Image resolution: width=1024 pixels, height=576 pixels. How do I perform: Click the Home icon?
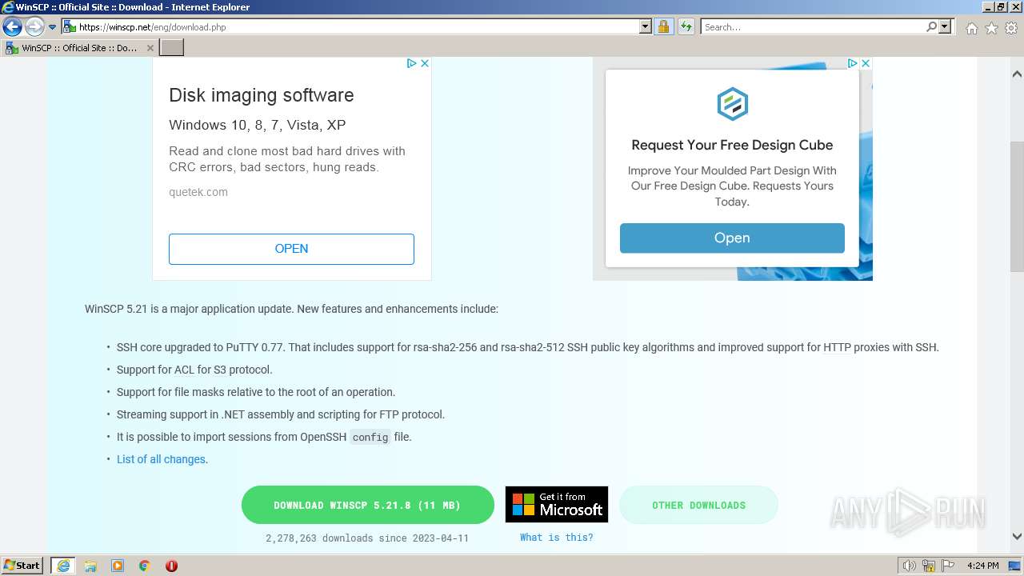[x=971, y=28]
